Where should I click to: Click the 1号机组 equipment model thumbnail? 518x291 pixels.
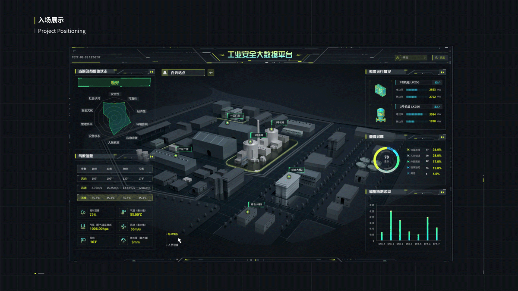(380, 90)
